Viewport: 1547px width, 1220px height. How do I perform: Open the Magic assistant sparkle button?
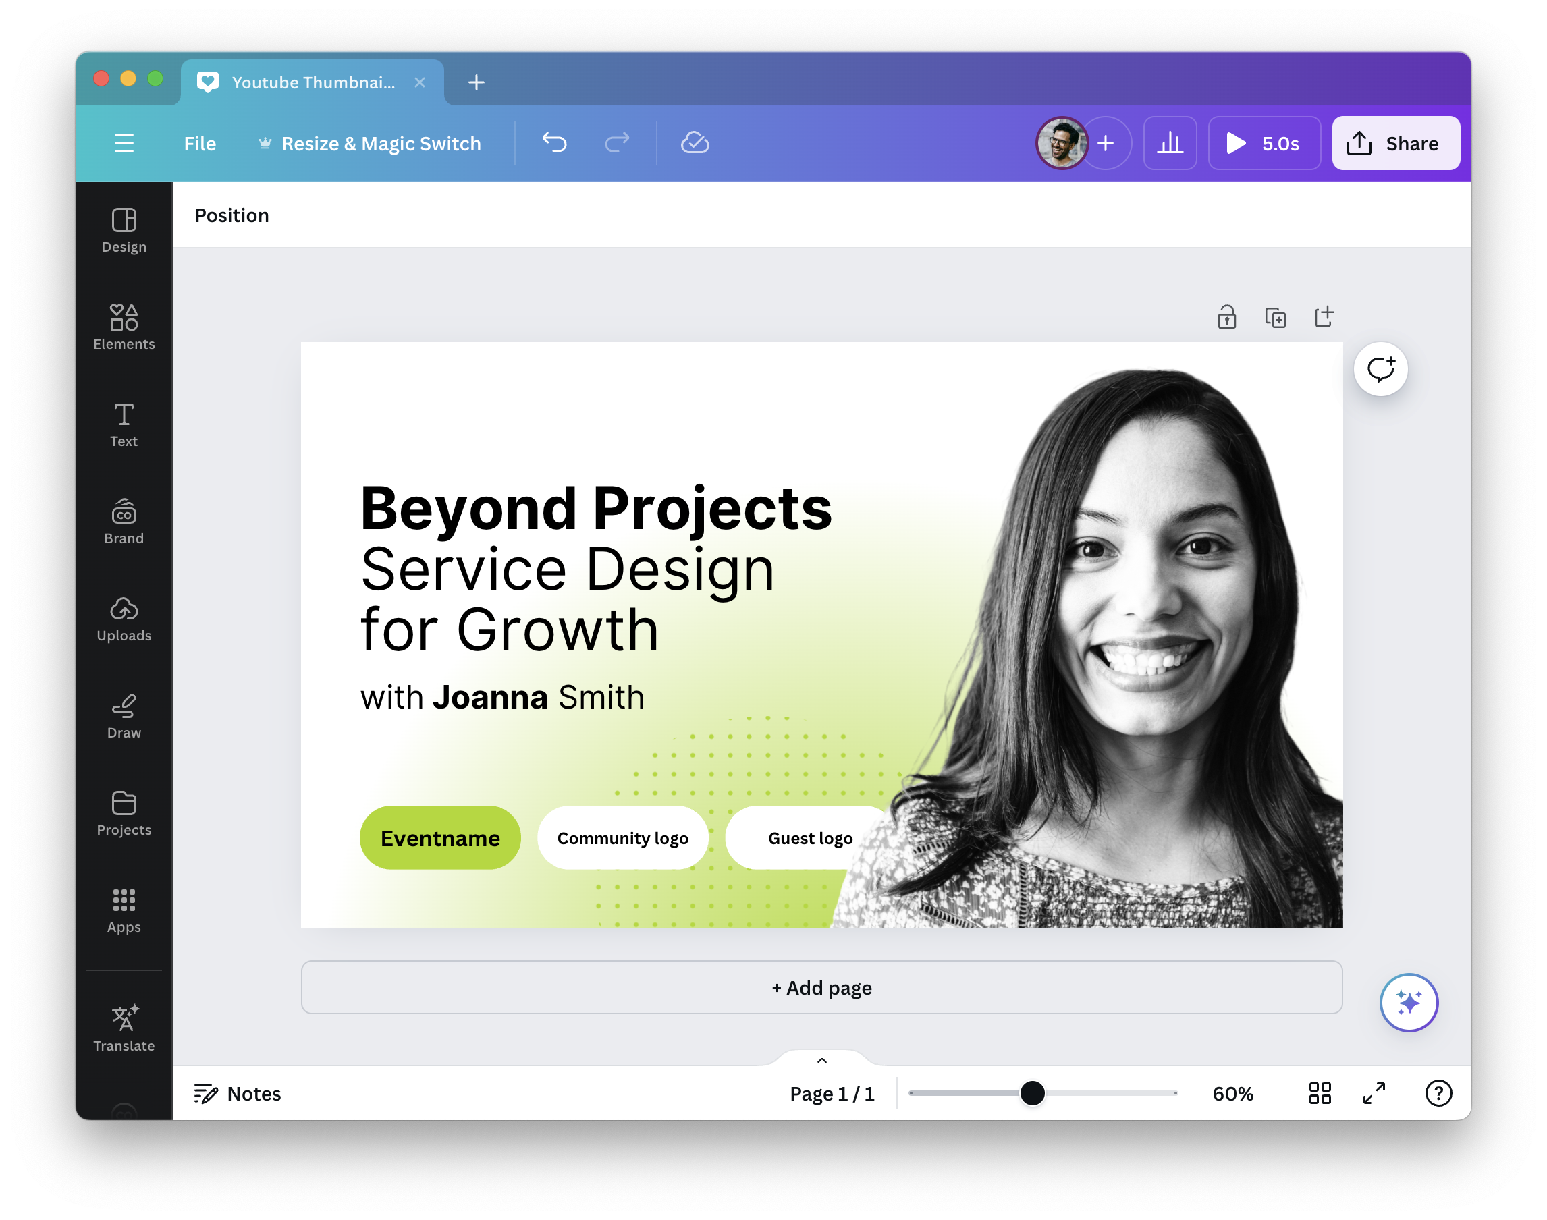[x=1408, y=1001]
